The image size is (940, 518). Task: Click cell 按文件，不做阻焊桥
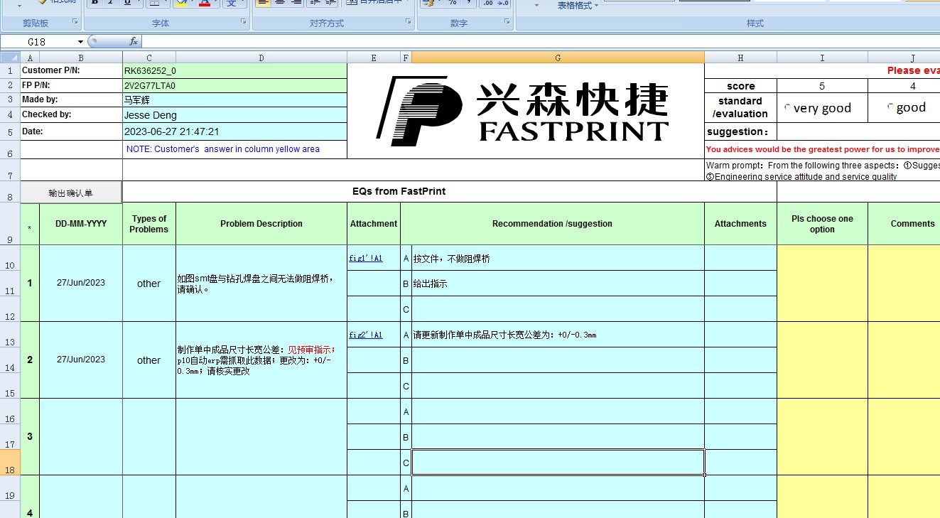point(558,259)
